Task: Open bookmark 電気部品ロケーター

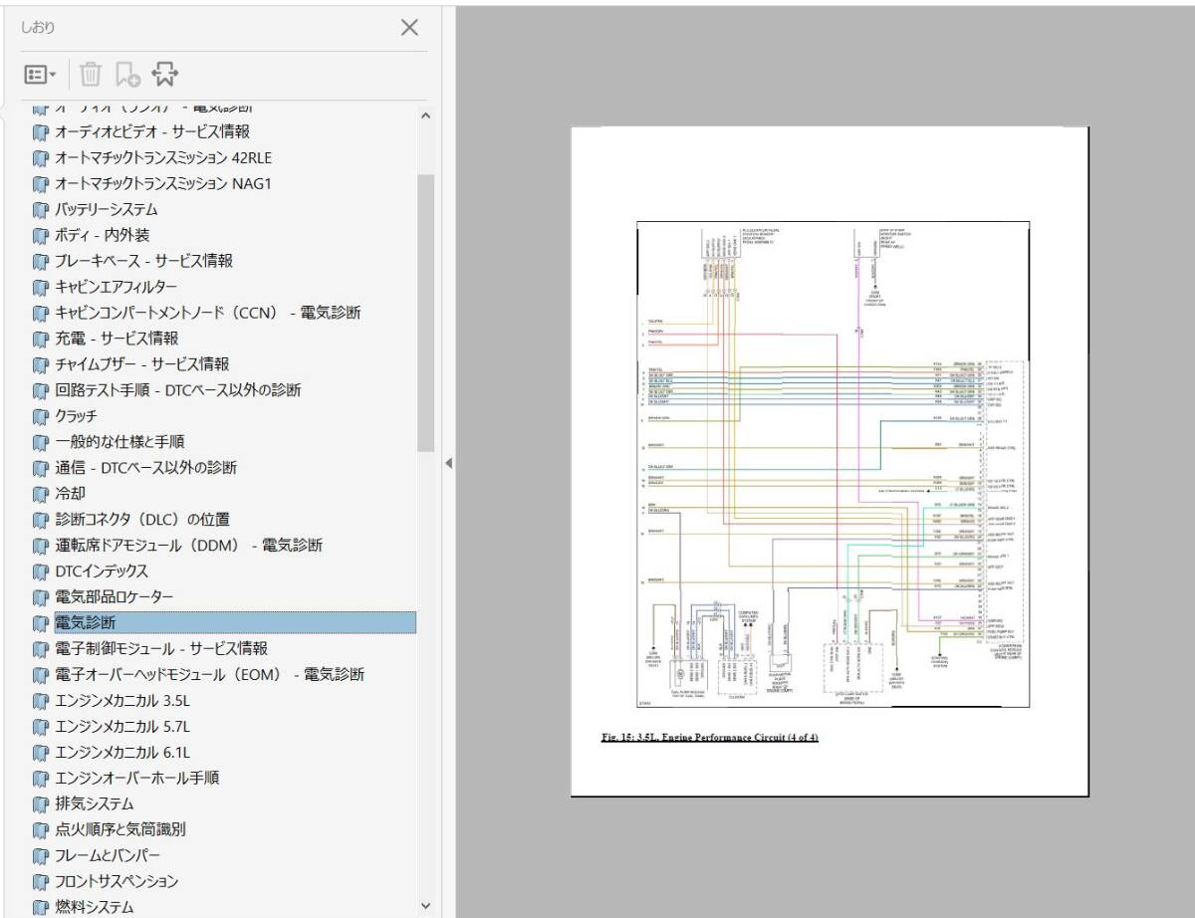Action: click(115, 597)
